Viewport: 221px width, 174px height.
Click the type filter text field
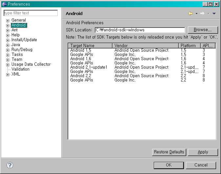[x=30, y=13]
